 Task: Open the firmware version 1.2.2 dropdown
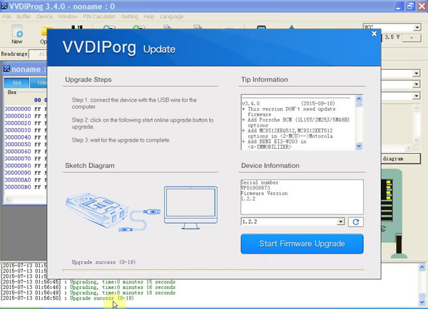[x=340, y=221]
